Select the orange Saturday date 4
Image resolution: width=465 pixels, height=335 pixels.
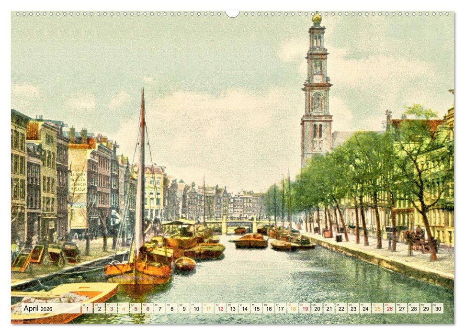[x=124, y=309]
